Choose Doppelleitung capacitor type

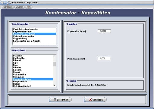[34, 39]
